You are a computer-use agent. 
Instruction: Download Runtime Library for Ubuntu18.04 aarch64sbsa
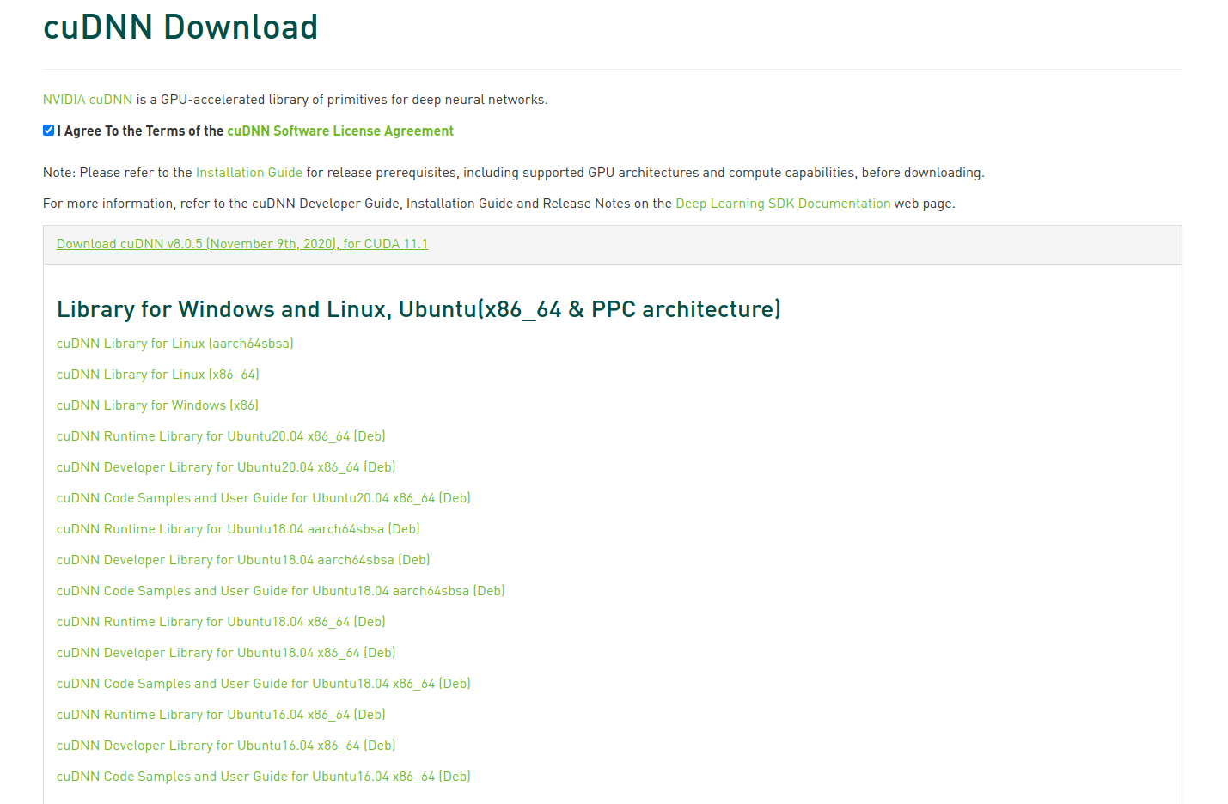pyautogui.click(x=238, y=528)
